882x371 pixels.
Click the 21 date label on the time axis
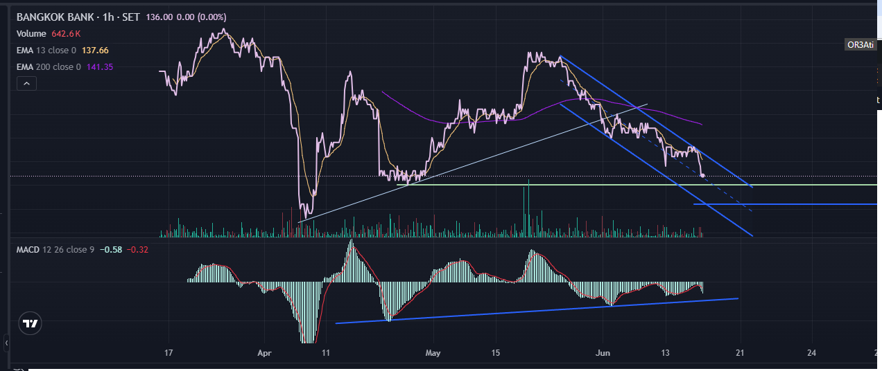tap(740, 353)
